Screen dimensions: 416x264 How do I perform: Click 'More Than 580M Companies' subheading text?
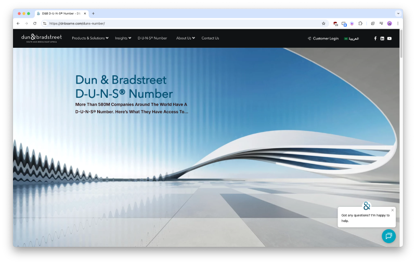pyautogui.click(x=132, y=108)
